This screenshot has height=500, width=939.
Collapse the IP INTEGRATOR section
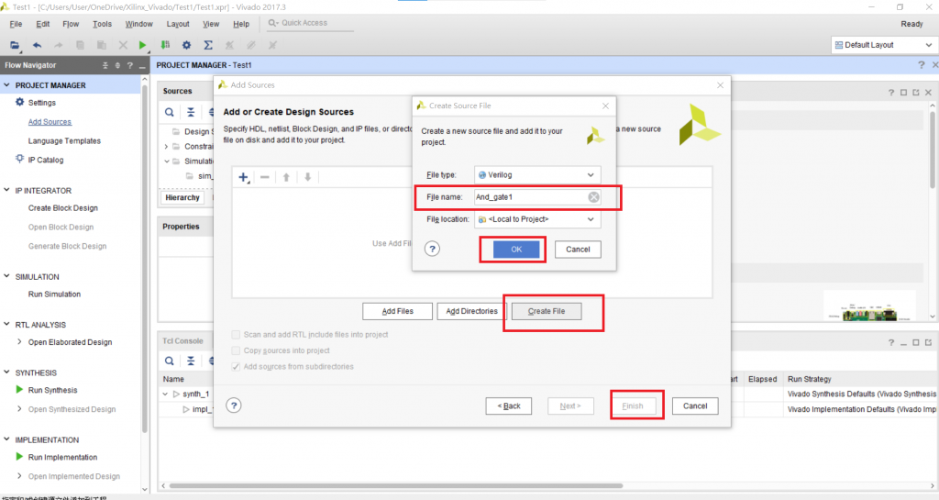pyautogui.click(x=6, y=191)
